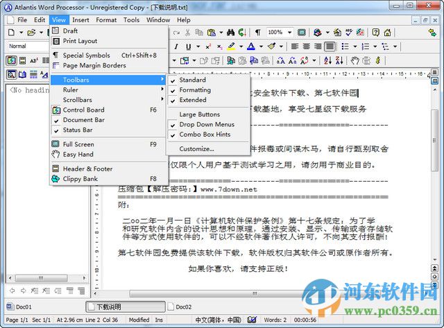The height and width of the screenshot is (328, 444).
Task: Click the Easy Hand icon in toolbar
Action: (355, 60)
